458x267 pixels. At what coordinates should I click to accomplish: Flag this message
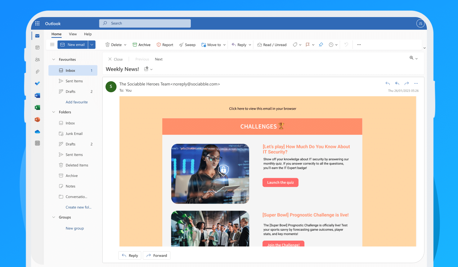click(x=308, y=45)
